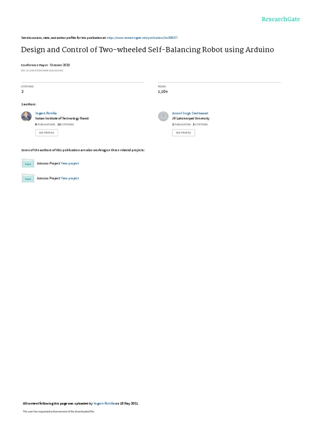Click the ResearchGate logo
This screenshot has height=421, width=316.
tap(281, 19)
